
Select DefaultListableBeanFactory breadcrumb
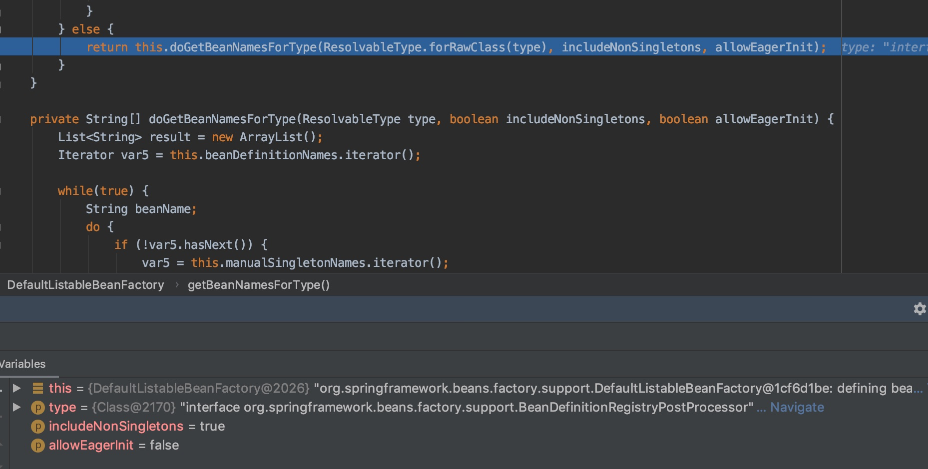(x=85, y=285)
